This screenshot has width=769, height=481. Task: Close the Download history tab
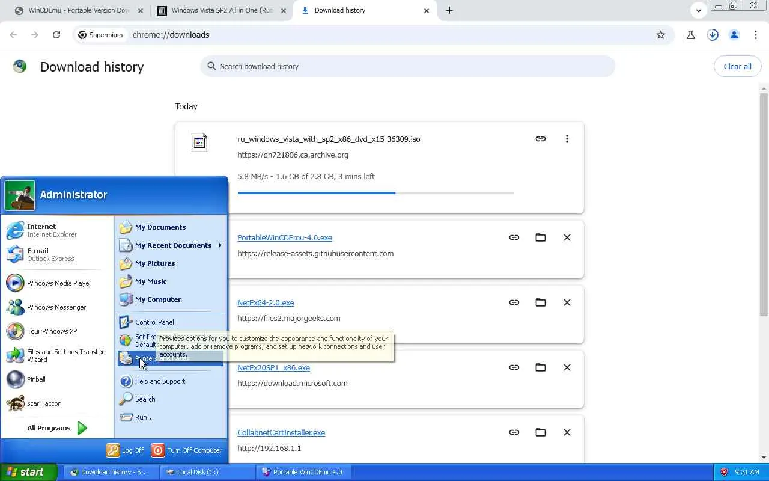pyautogui.click(x=427, y=10)
